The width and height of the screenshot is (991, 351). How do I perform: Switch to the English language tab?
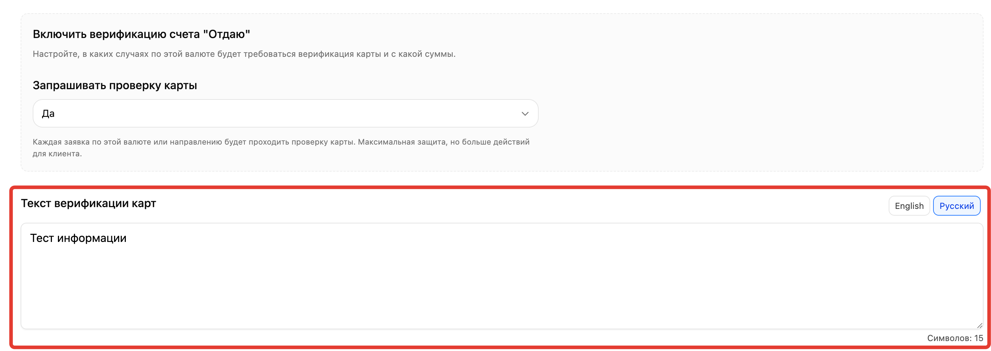click(909, 206)
